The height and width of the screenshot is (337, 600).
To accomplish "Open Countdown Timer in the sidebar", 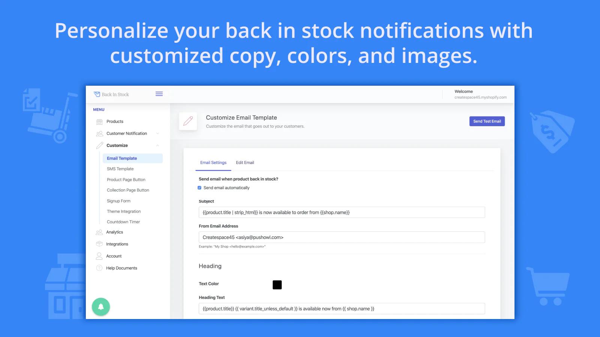I will point(123,222).
